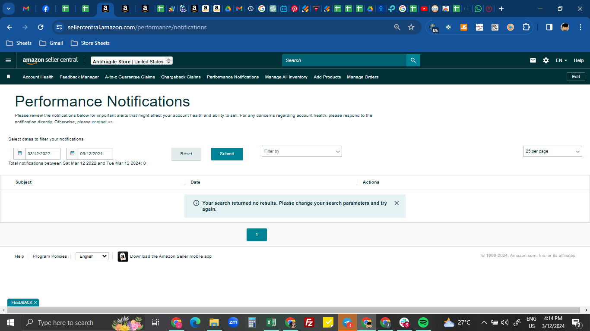Screen dimensions: 590x331
Task: Switch to the YouTube tab
Action: click(x=424, y=9)
